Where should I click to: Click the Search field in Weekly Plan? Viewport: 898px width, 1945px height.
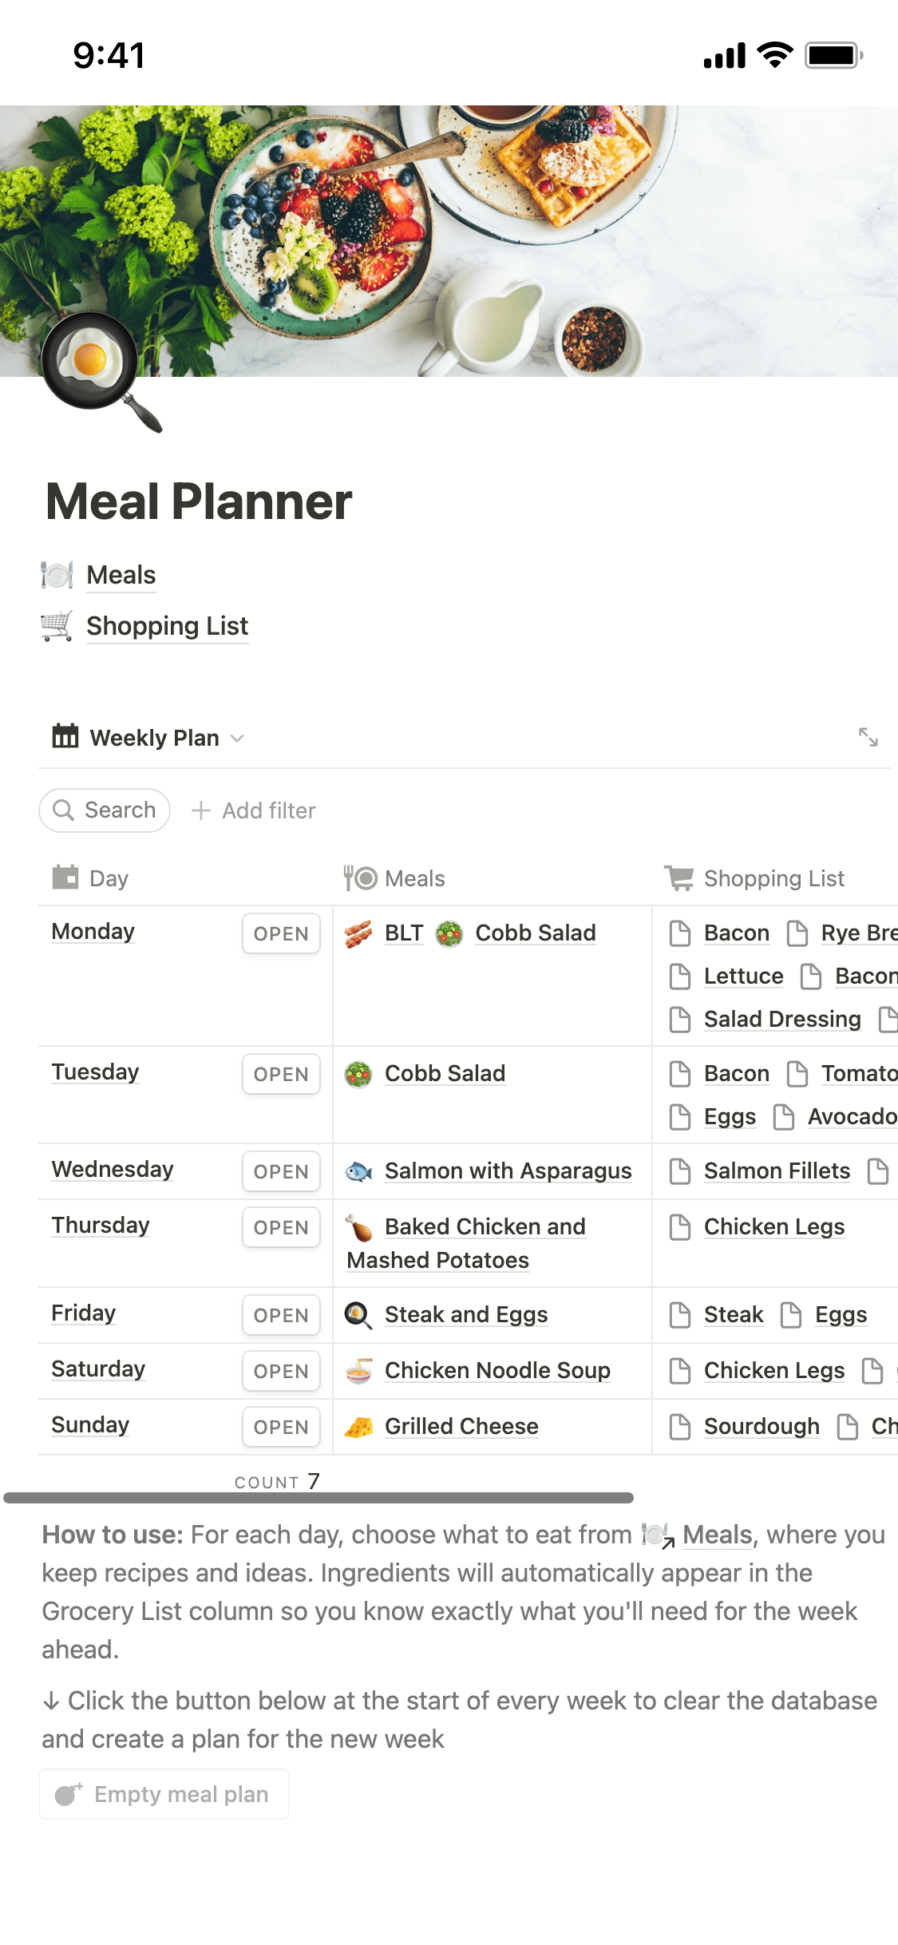(105, 810)
